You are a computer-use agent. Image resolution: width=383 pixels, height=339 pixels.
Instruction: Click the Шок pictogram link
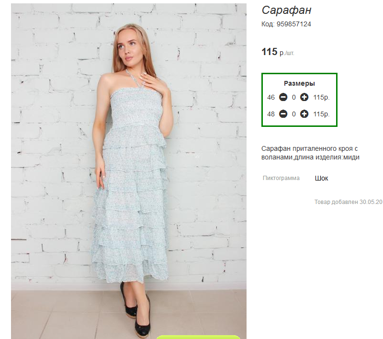tap(321, 178)
